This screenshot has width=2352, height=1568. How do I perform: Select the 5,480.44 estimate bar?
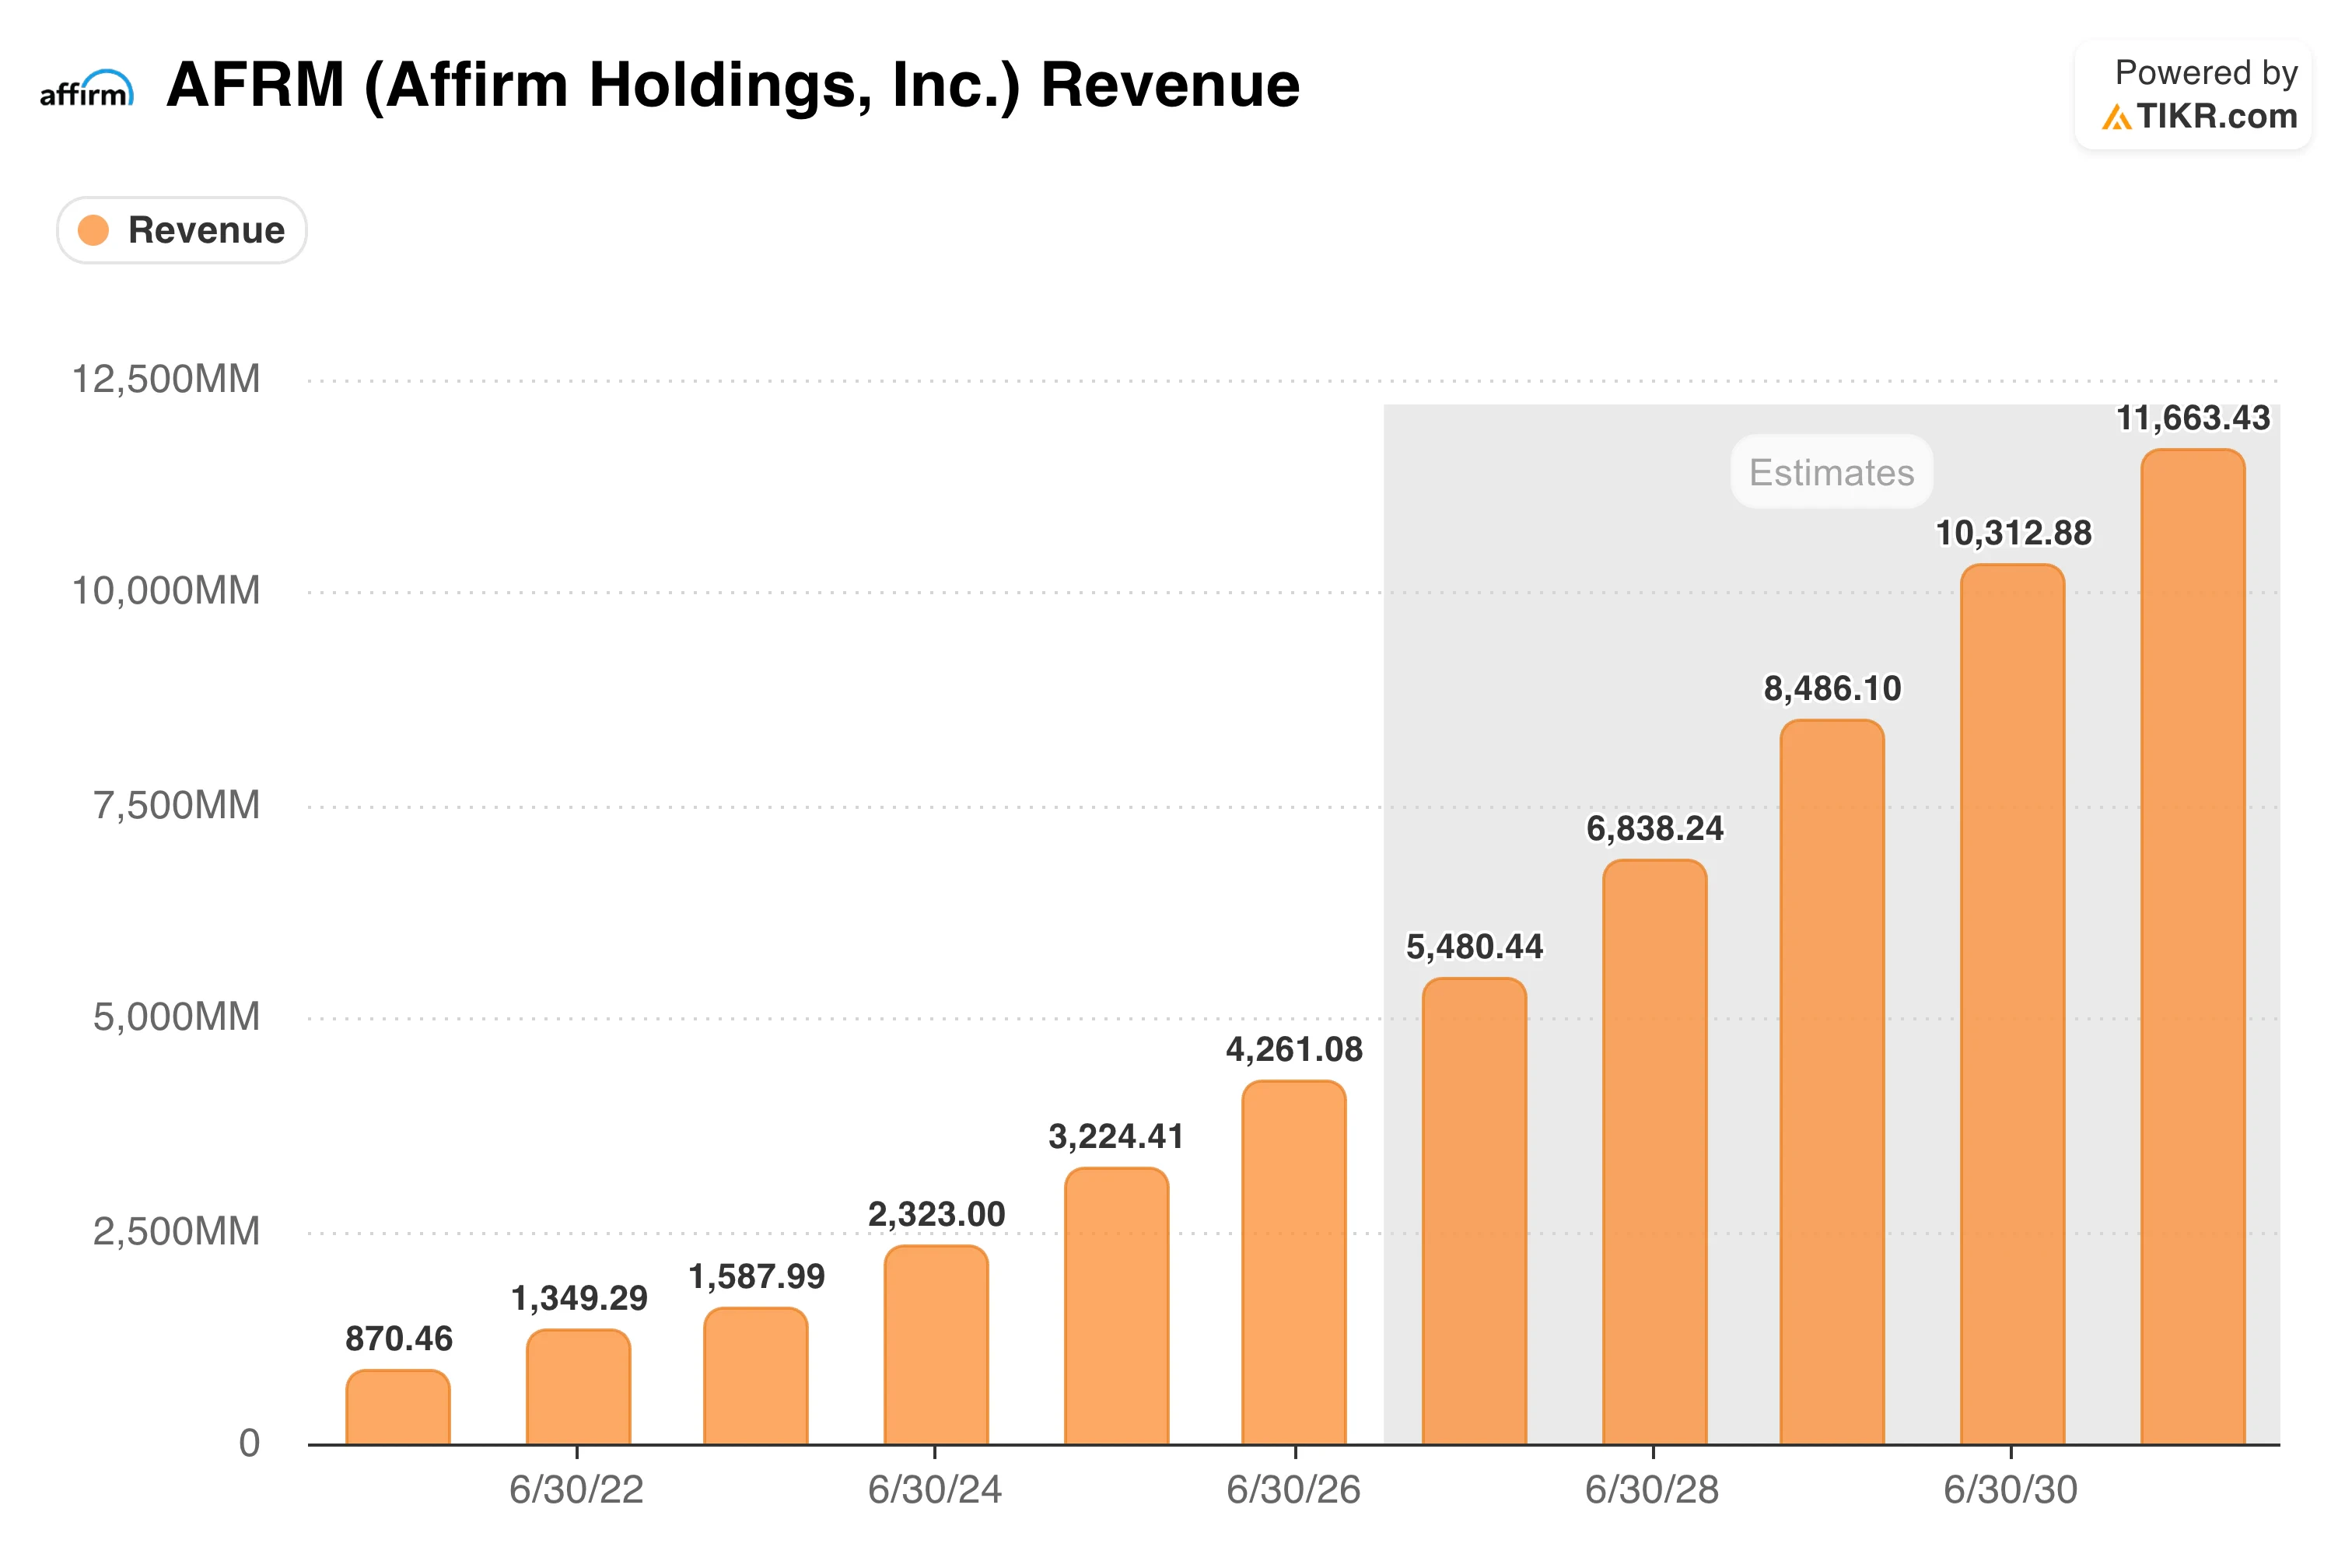tap(1474, 1211)
